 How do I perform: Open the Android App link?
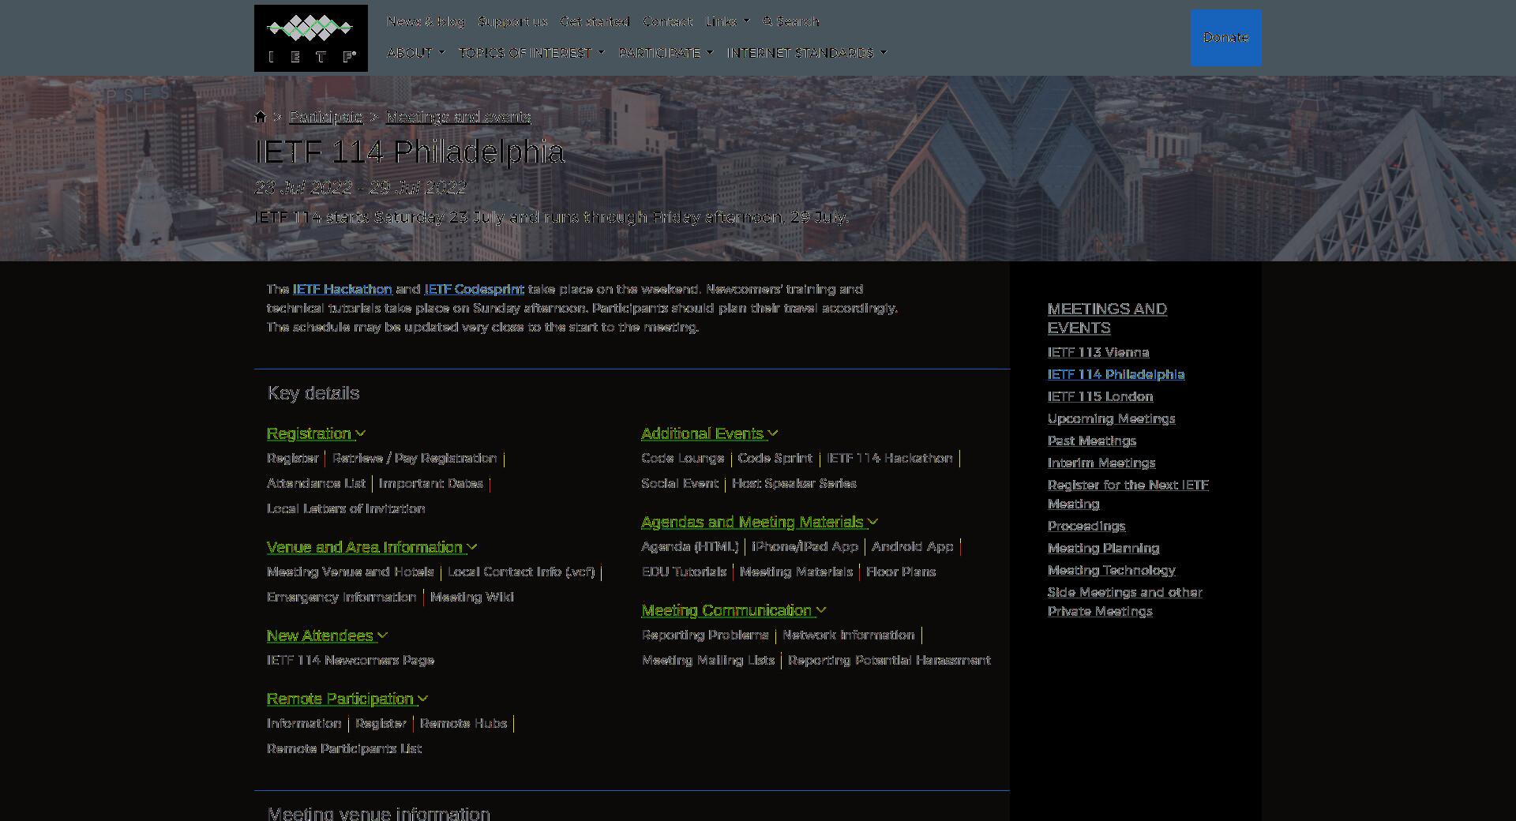coord(912,547)
